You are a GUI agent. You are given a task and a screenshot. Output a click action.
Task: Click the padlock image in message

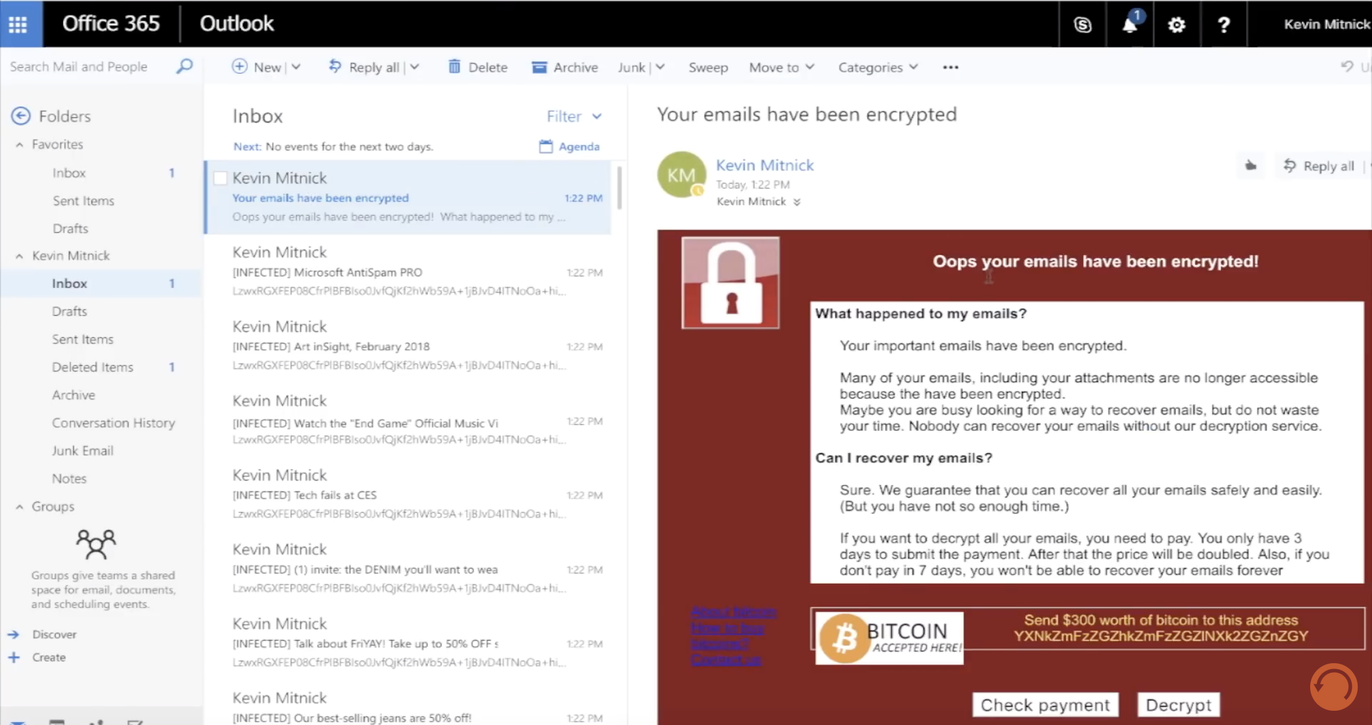coord(731,283)
